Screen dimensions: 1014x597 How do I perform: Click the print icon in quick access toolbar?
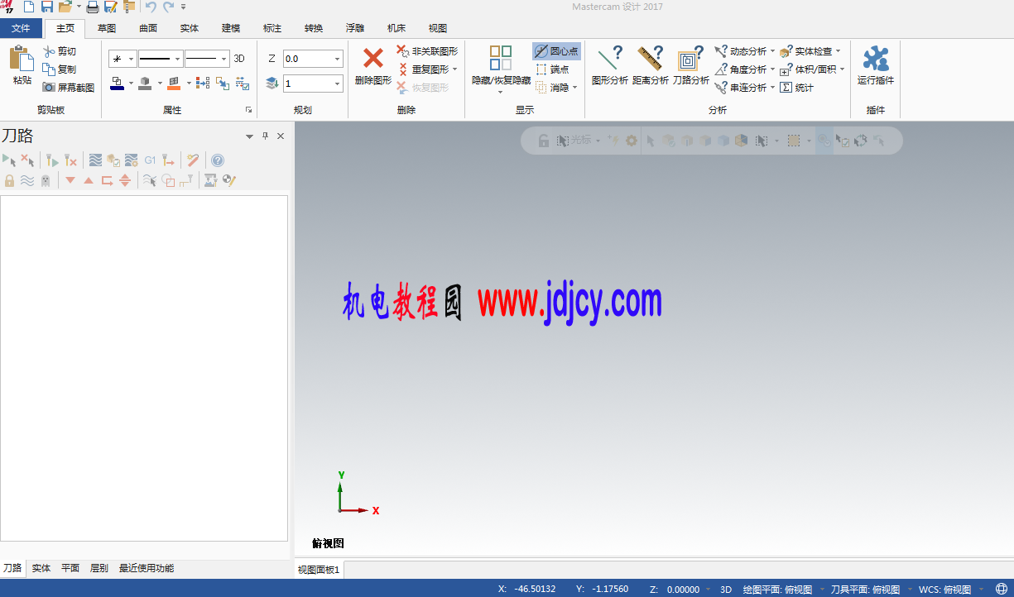click(x=93, y=7)
